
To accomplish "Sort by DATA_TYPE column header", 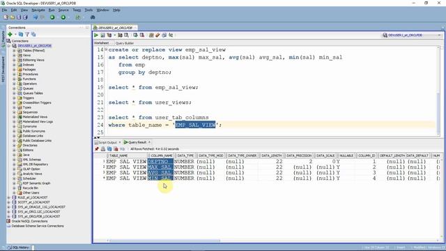I will click(185, 155).
